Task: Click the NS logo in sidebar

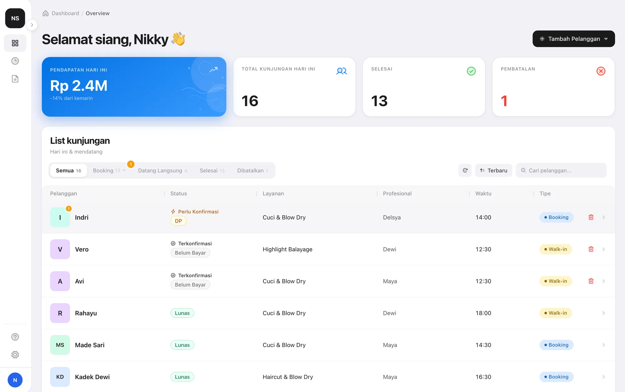Action: (x=15, y=18)
